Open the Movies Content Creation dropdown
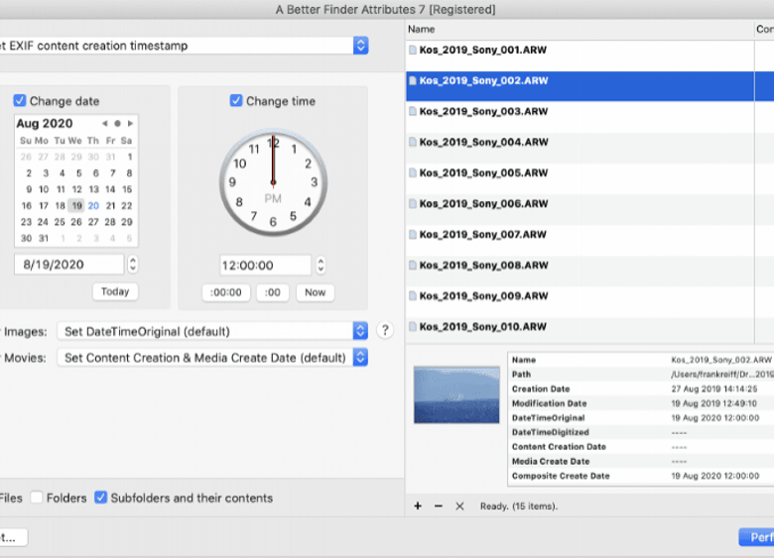Viewport: 774px width, 558px height. tap(360, 357)
